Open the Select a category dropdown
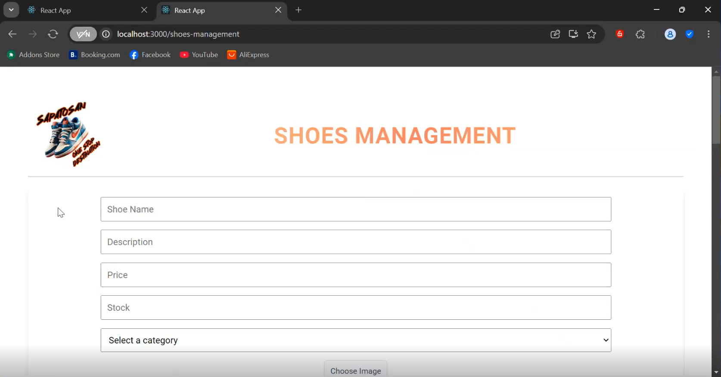721x377 pixels. 356,340
